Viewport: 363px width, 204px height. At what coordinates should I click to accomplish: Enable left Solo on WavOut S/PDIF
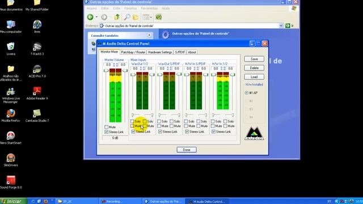coord(159,121)
